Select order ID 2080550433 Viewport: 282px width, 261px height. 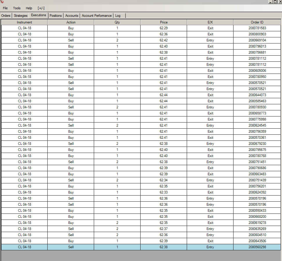[257, 211]
